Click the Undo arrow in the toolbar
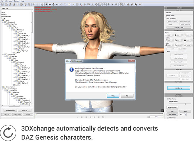Viewport: 194px width, 141px height. tap(34, 5)
